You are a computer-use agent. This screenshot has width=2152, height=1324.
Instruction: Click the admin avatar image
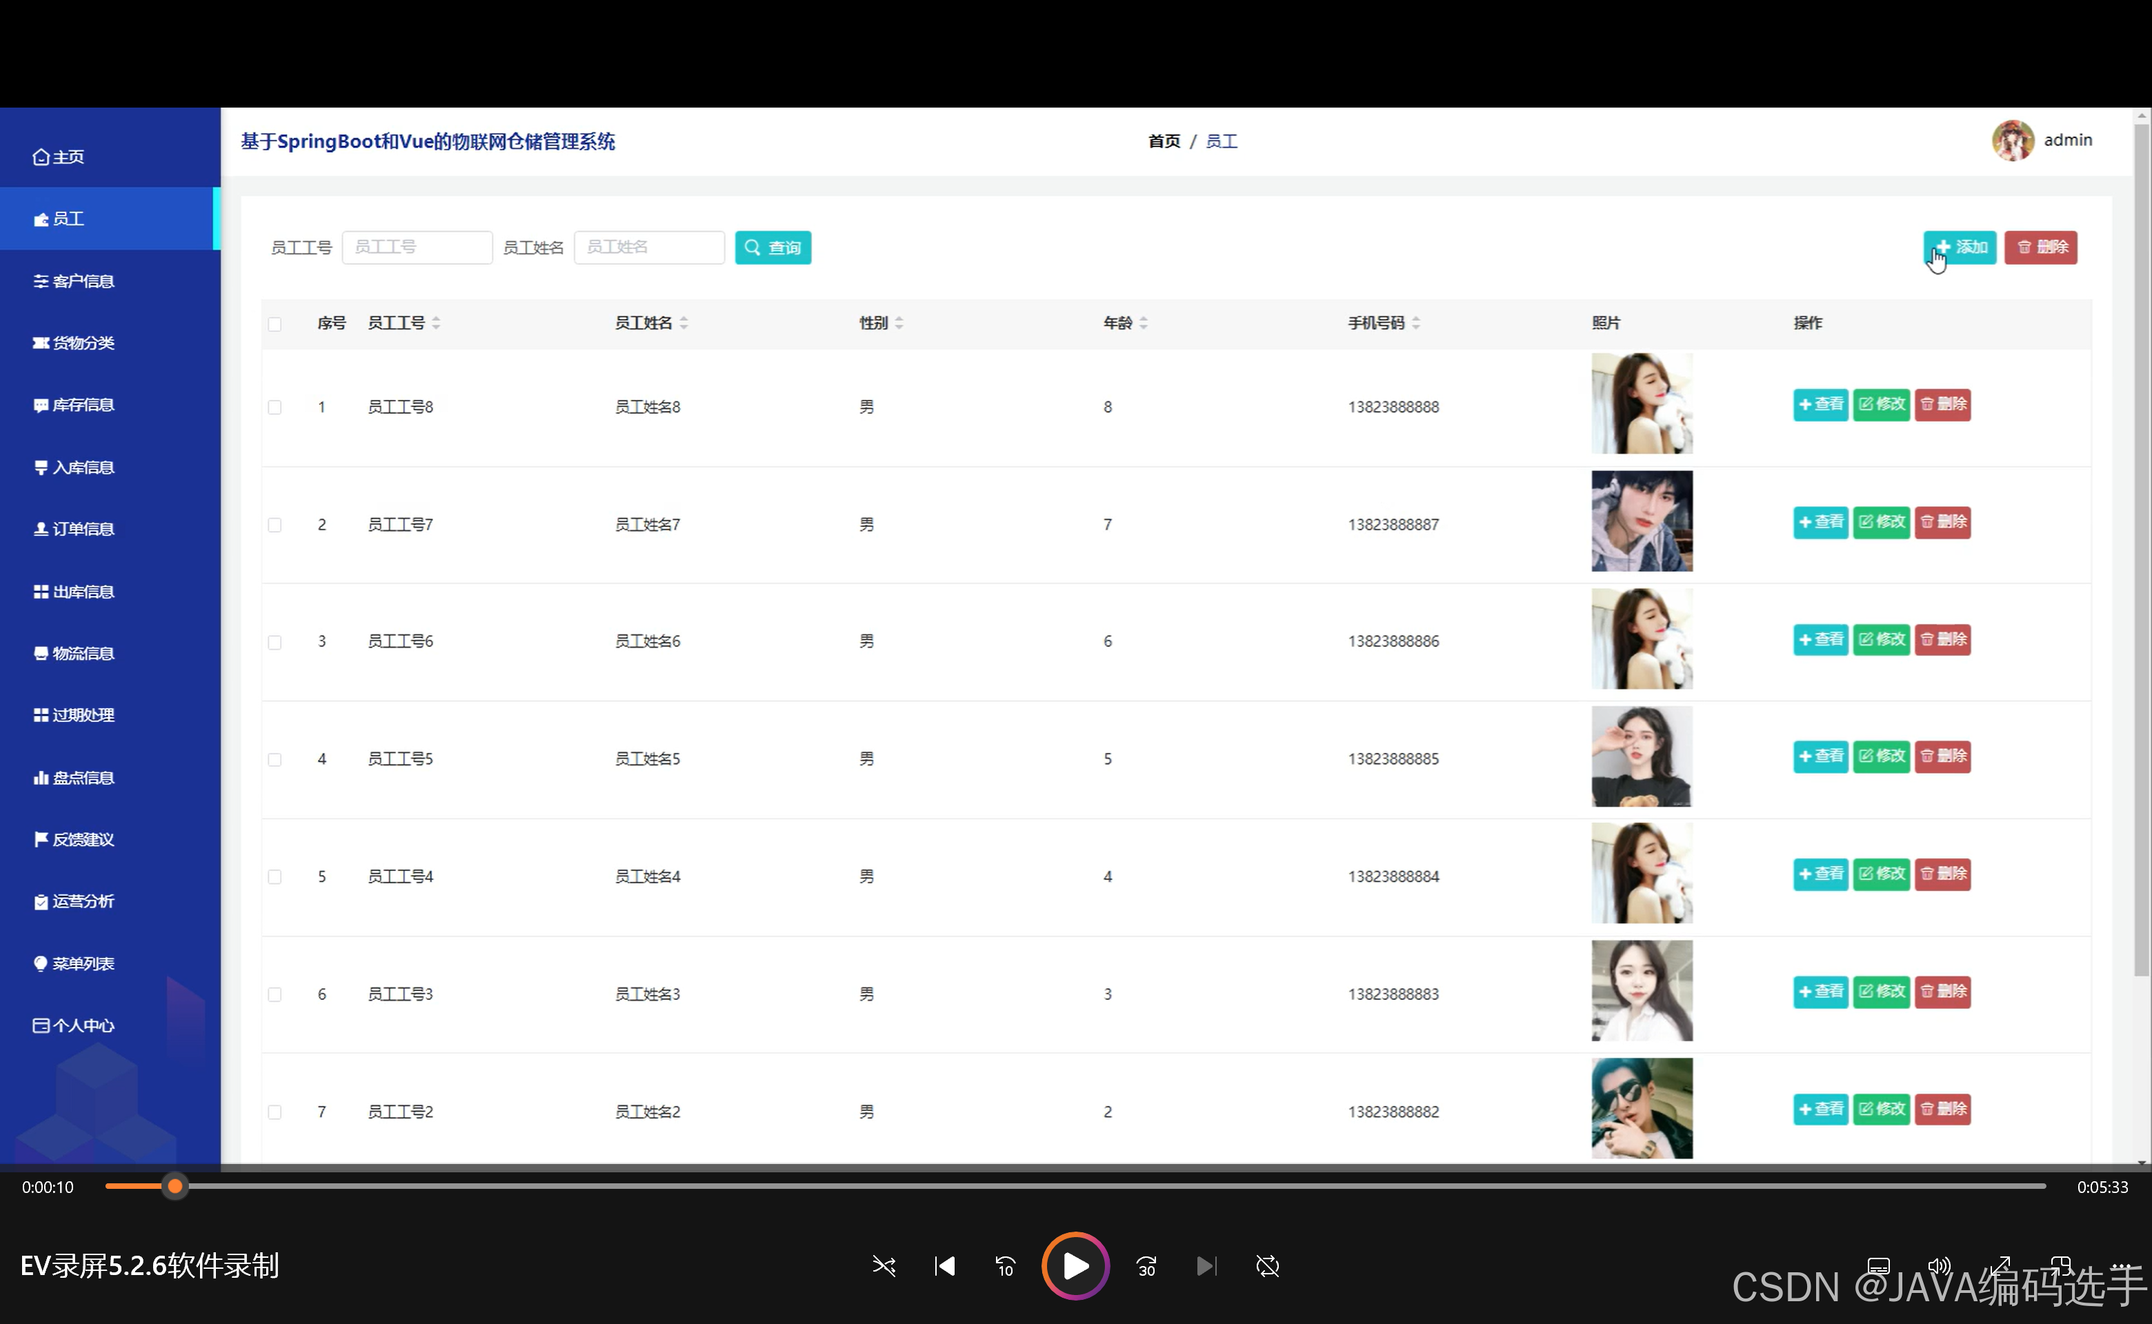coord(2013,140)
